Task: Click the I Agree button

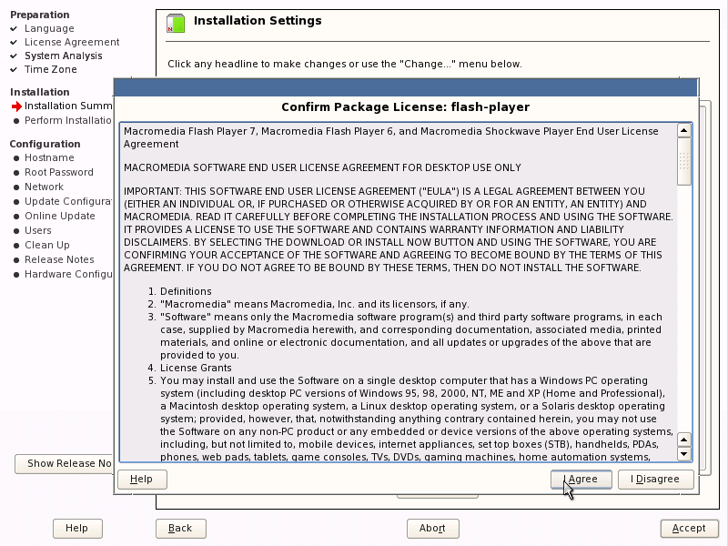Action: (x=581, y=480)
